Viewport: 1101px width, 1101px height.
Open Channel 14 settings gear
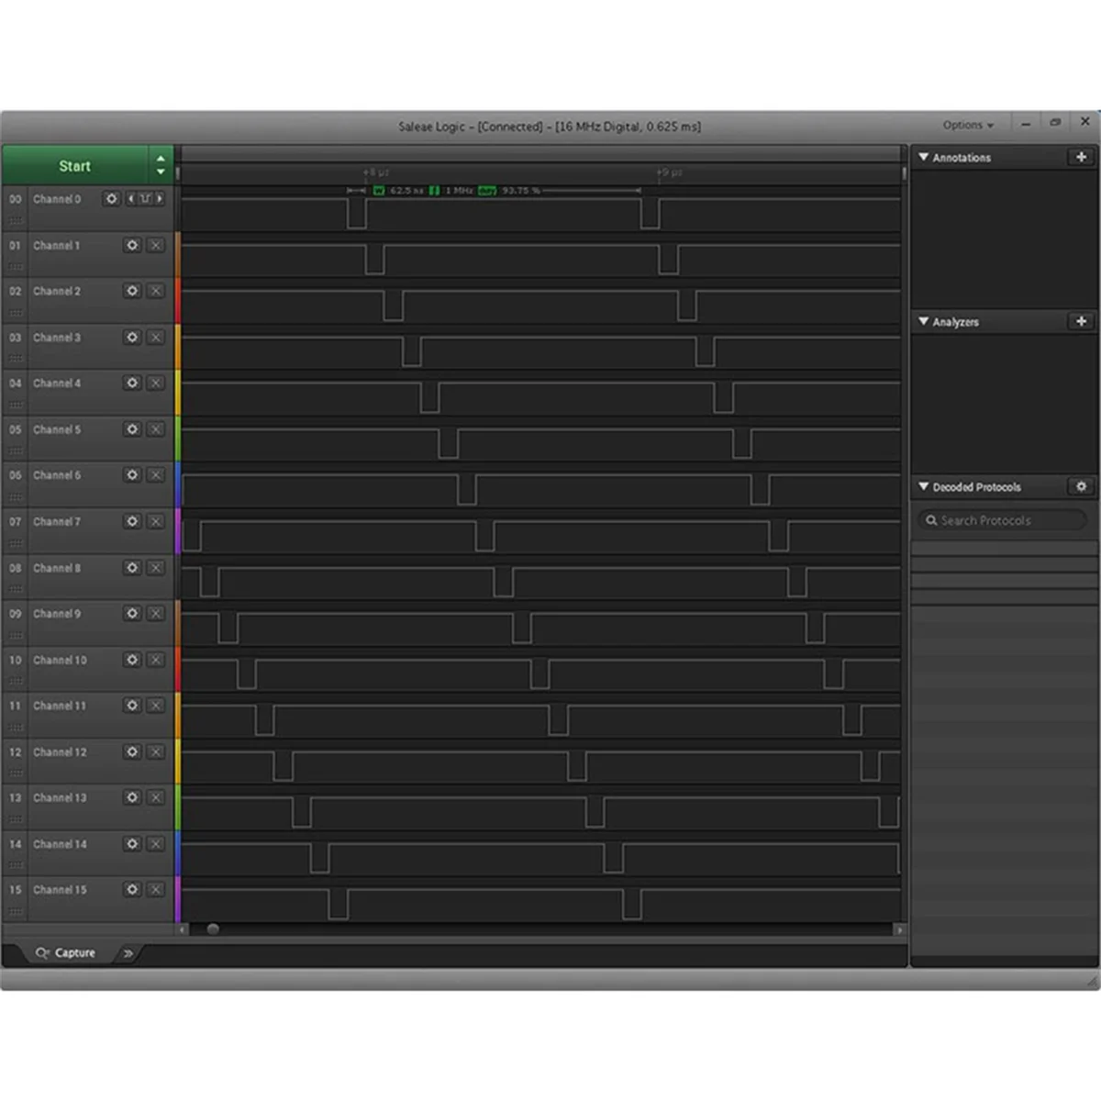point(132,844)
